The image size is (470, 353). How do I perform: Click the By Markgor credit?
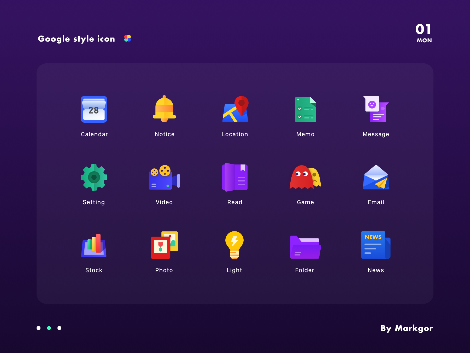tap(407, 328)
